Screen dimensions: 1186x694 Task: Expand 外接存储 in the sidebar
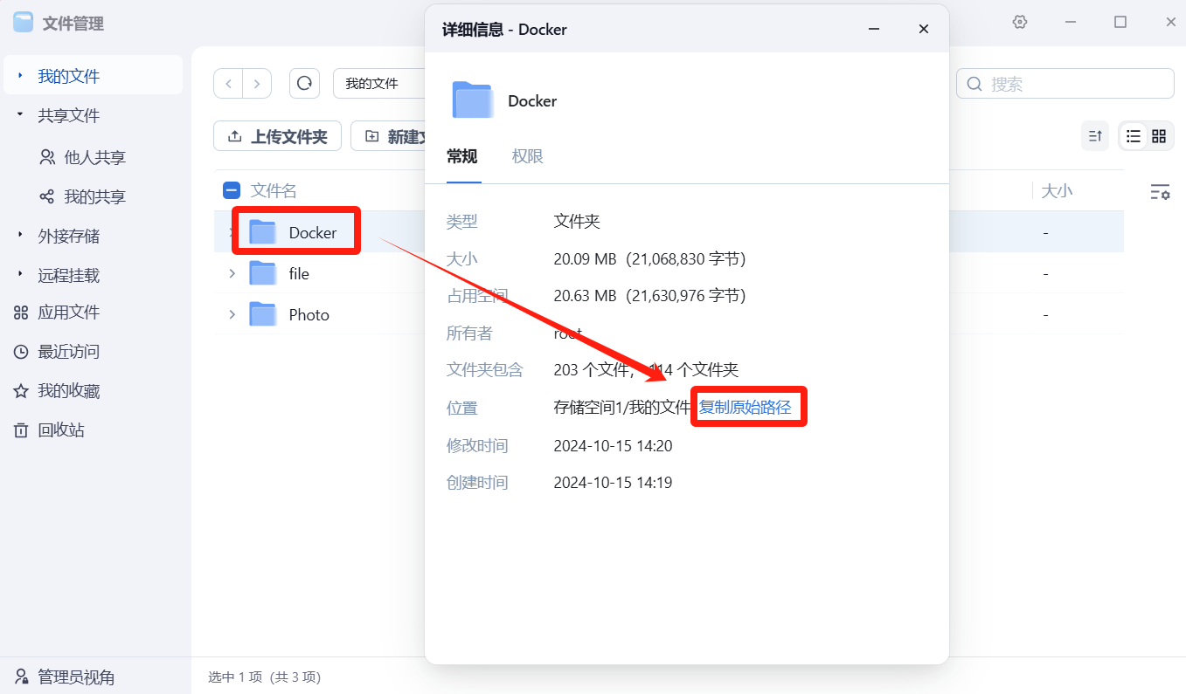coord(20,236)
